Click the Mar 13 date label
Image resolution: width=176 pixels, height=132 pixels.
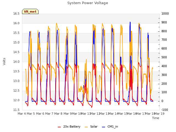coord(104,114)
